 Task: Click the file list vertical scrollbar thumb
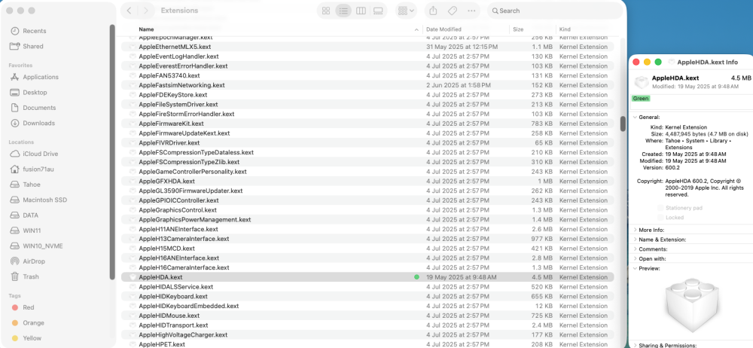click(623, 123)
